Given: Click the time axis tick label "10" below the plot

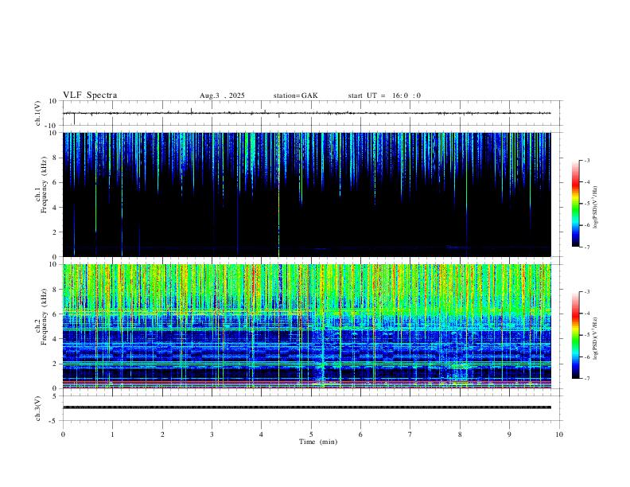Looking at the screenshot, I should [x=559, y=434].
